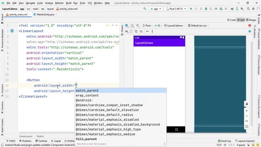This screenshot has height=147, width=261.
Task: Choose wrap_content from autocomplete list
Action: pyautogui.click(x=121, y=96)
